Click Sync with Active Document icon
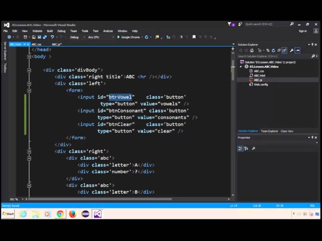 click(x=268, y=50)
